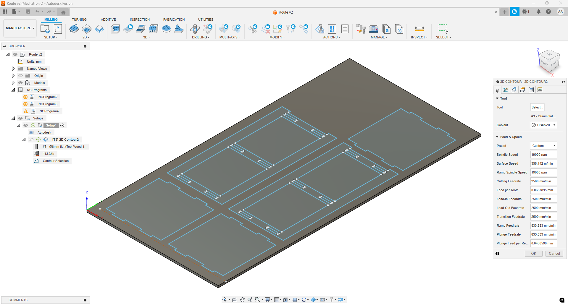
Task: Click the ViewCube TOP face
Action: [x=549, y=54]
